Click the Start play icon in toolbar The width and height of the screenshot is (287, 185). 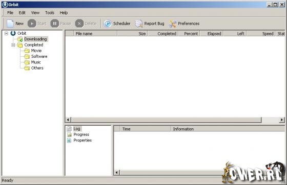32,24
